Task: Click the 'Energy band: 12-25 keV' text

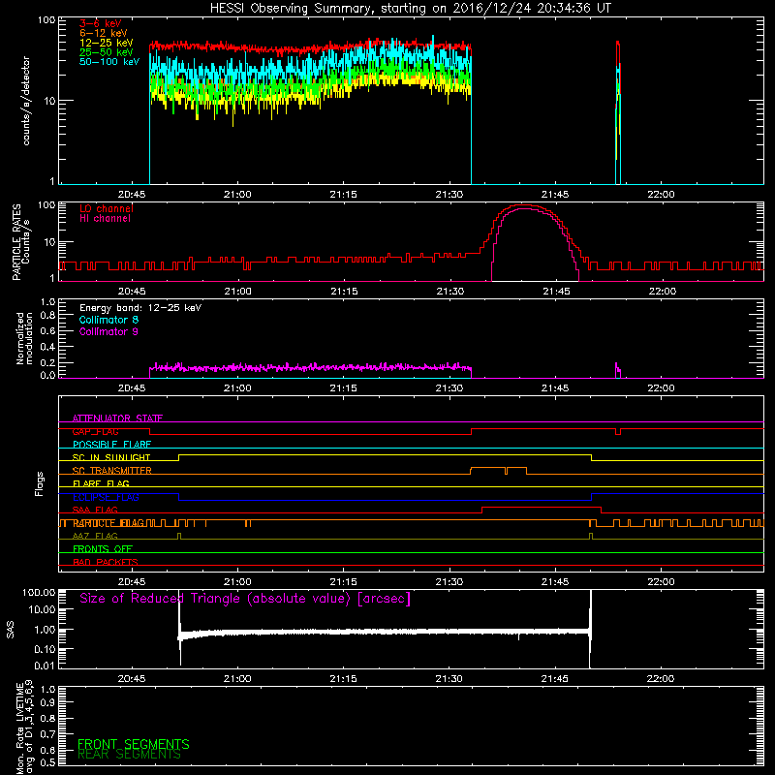Action: click(140, 308)
